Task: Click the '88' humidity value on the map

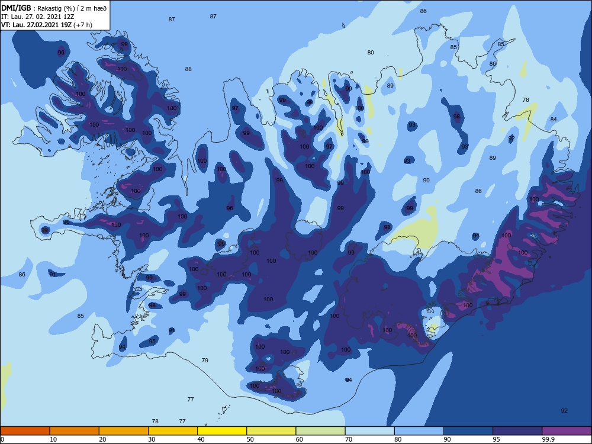Action: pos(188,69)
